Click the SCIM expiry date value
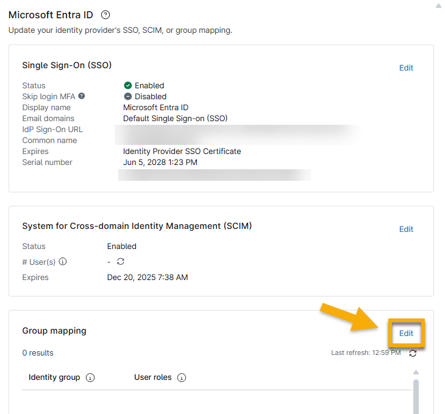This screenshot has height=414, width=445. point(148,278)
